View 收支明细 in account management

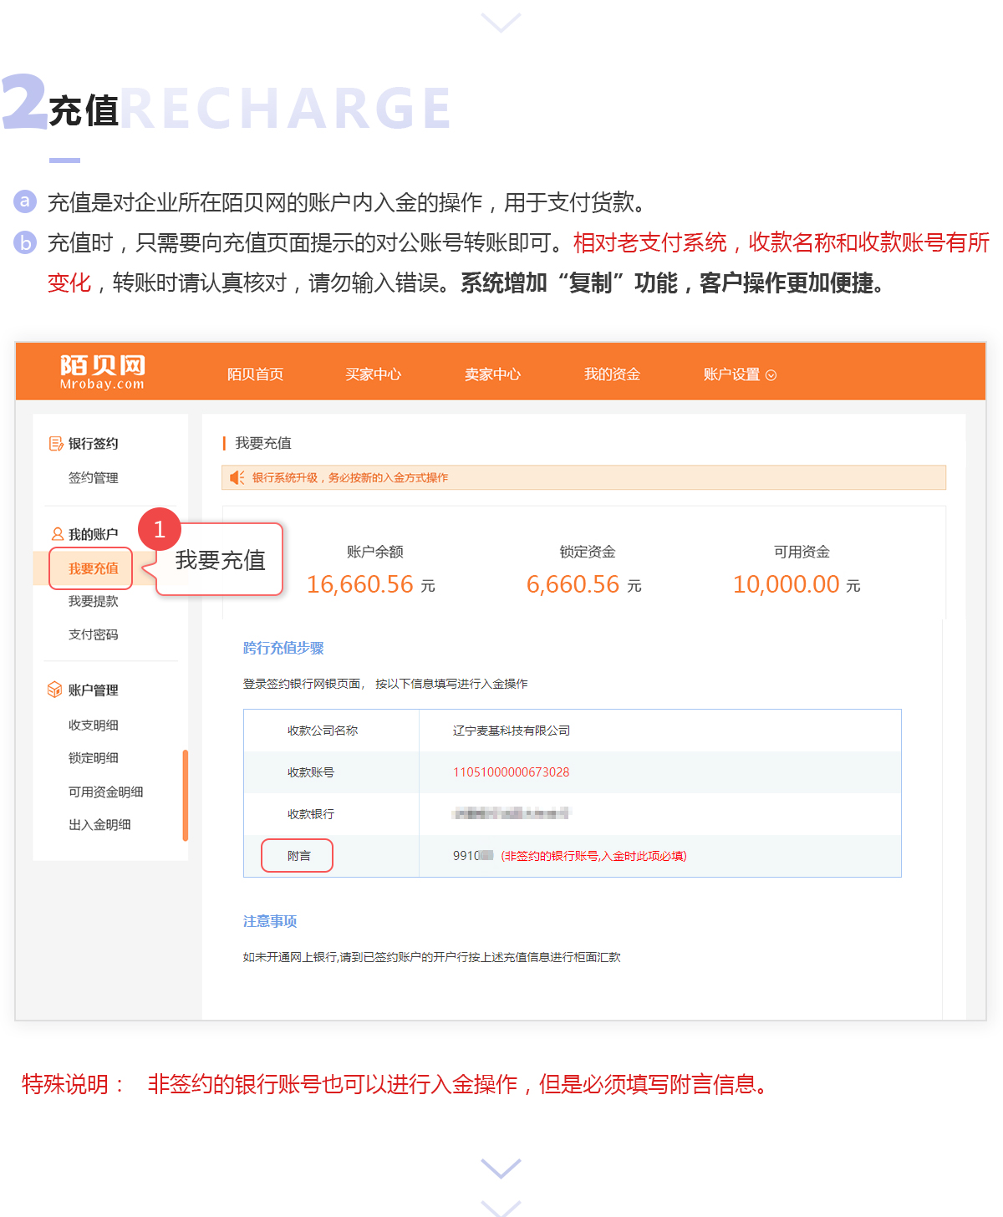pyautogui.click(x=93, y=725)
